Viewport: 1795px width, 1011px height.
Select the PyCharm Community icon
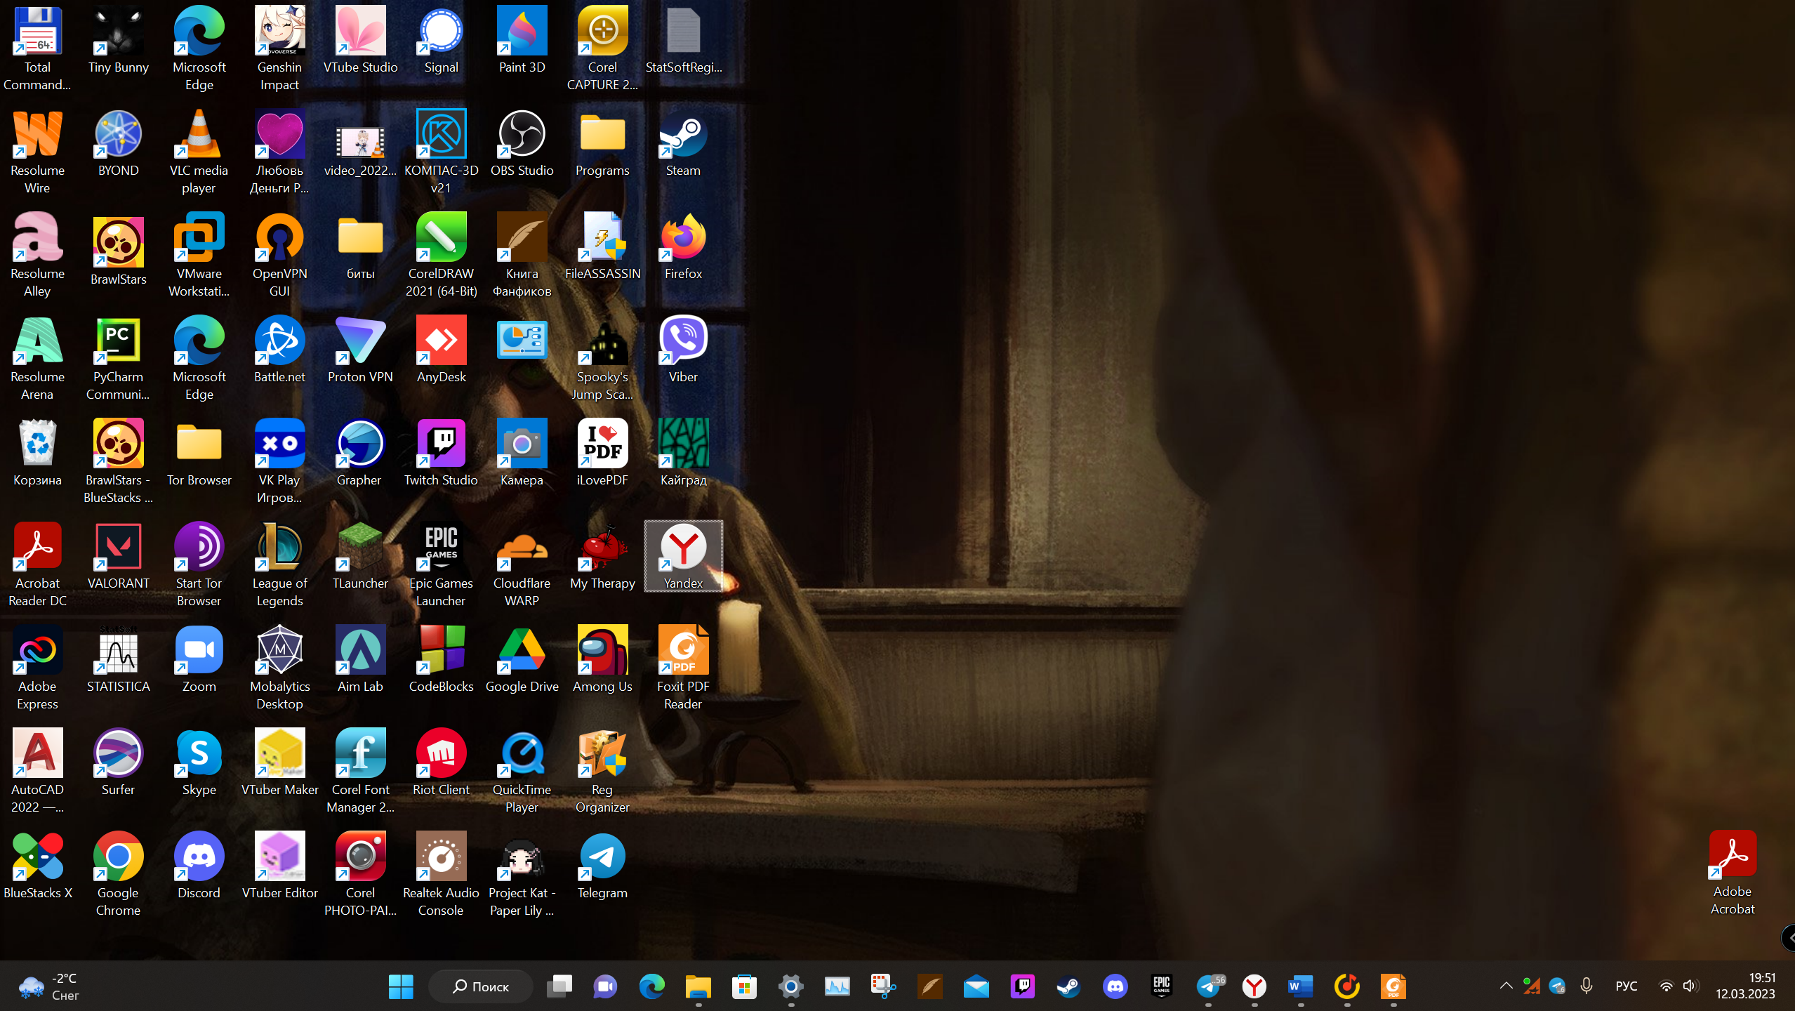(x=118, y=357)
